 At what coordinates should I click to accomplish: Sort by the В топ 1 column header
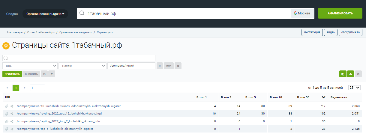click(x=202, y=97)
